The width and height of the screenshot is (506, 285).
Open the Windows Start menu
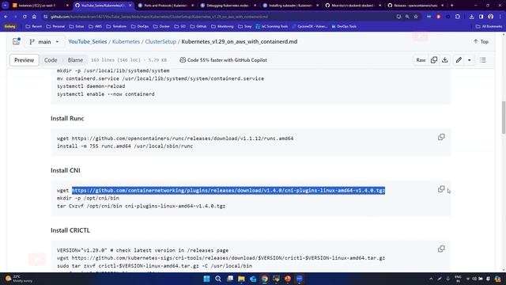point(206,279)
